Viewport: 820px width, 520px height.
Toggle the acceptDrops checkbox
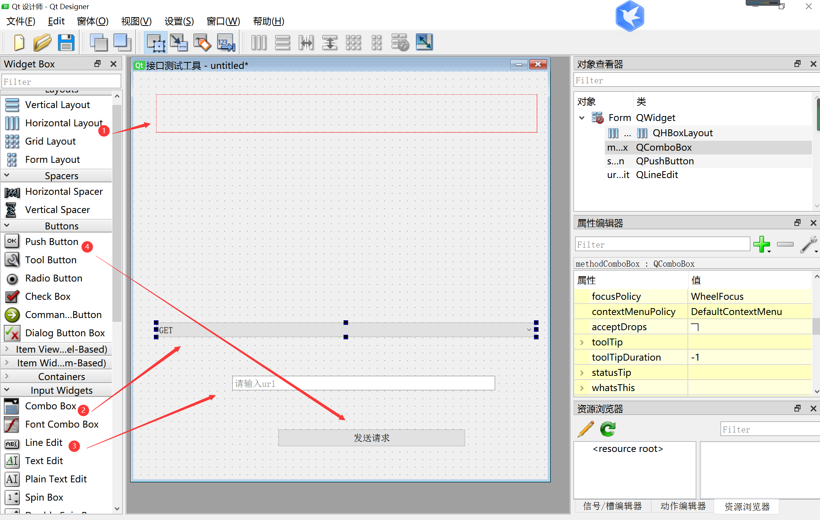click(x=695, y=327)
